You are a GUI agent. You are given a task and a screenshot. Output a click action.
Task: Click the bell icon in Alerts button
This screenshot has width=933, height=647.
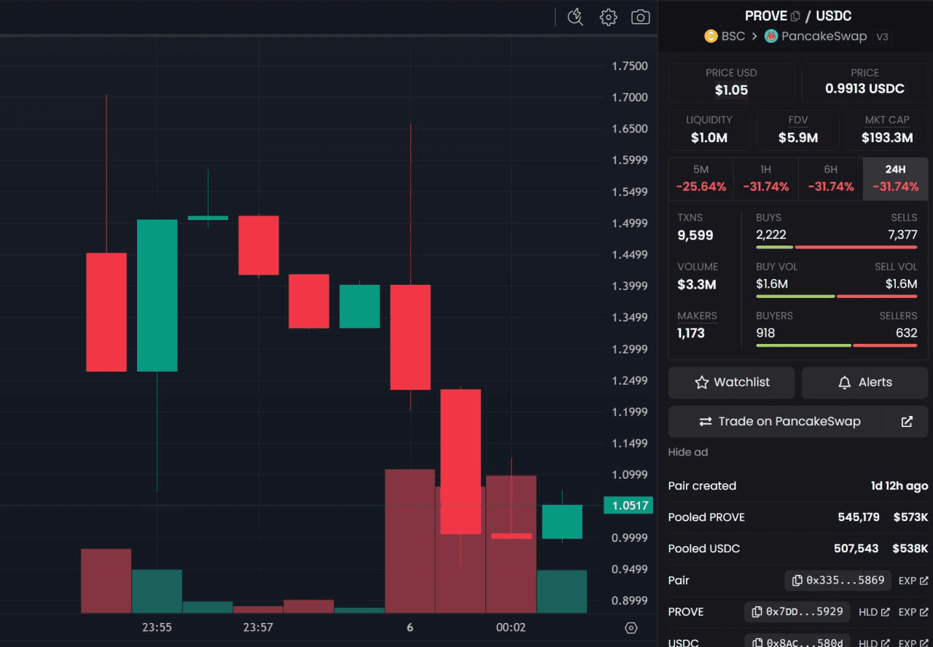tap(845, 383)
